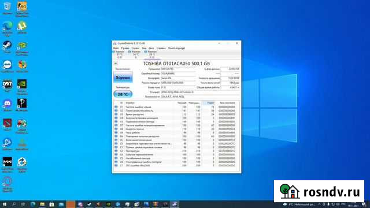Open the Диск menu
This screenshot has width=370, height=208.
(151, 48)
